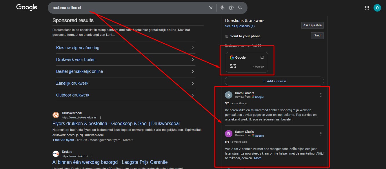This screenshot has width=386, height=169.
Task: Clear the search box text
Action: coord(211,8)
